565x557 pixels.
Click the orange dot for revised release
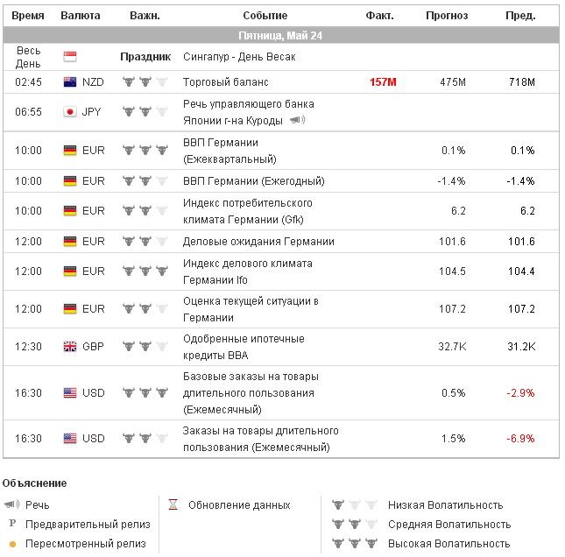coord(12,544)
